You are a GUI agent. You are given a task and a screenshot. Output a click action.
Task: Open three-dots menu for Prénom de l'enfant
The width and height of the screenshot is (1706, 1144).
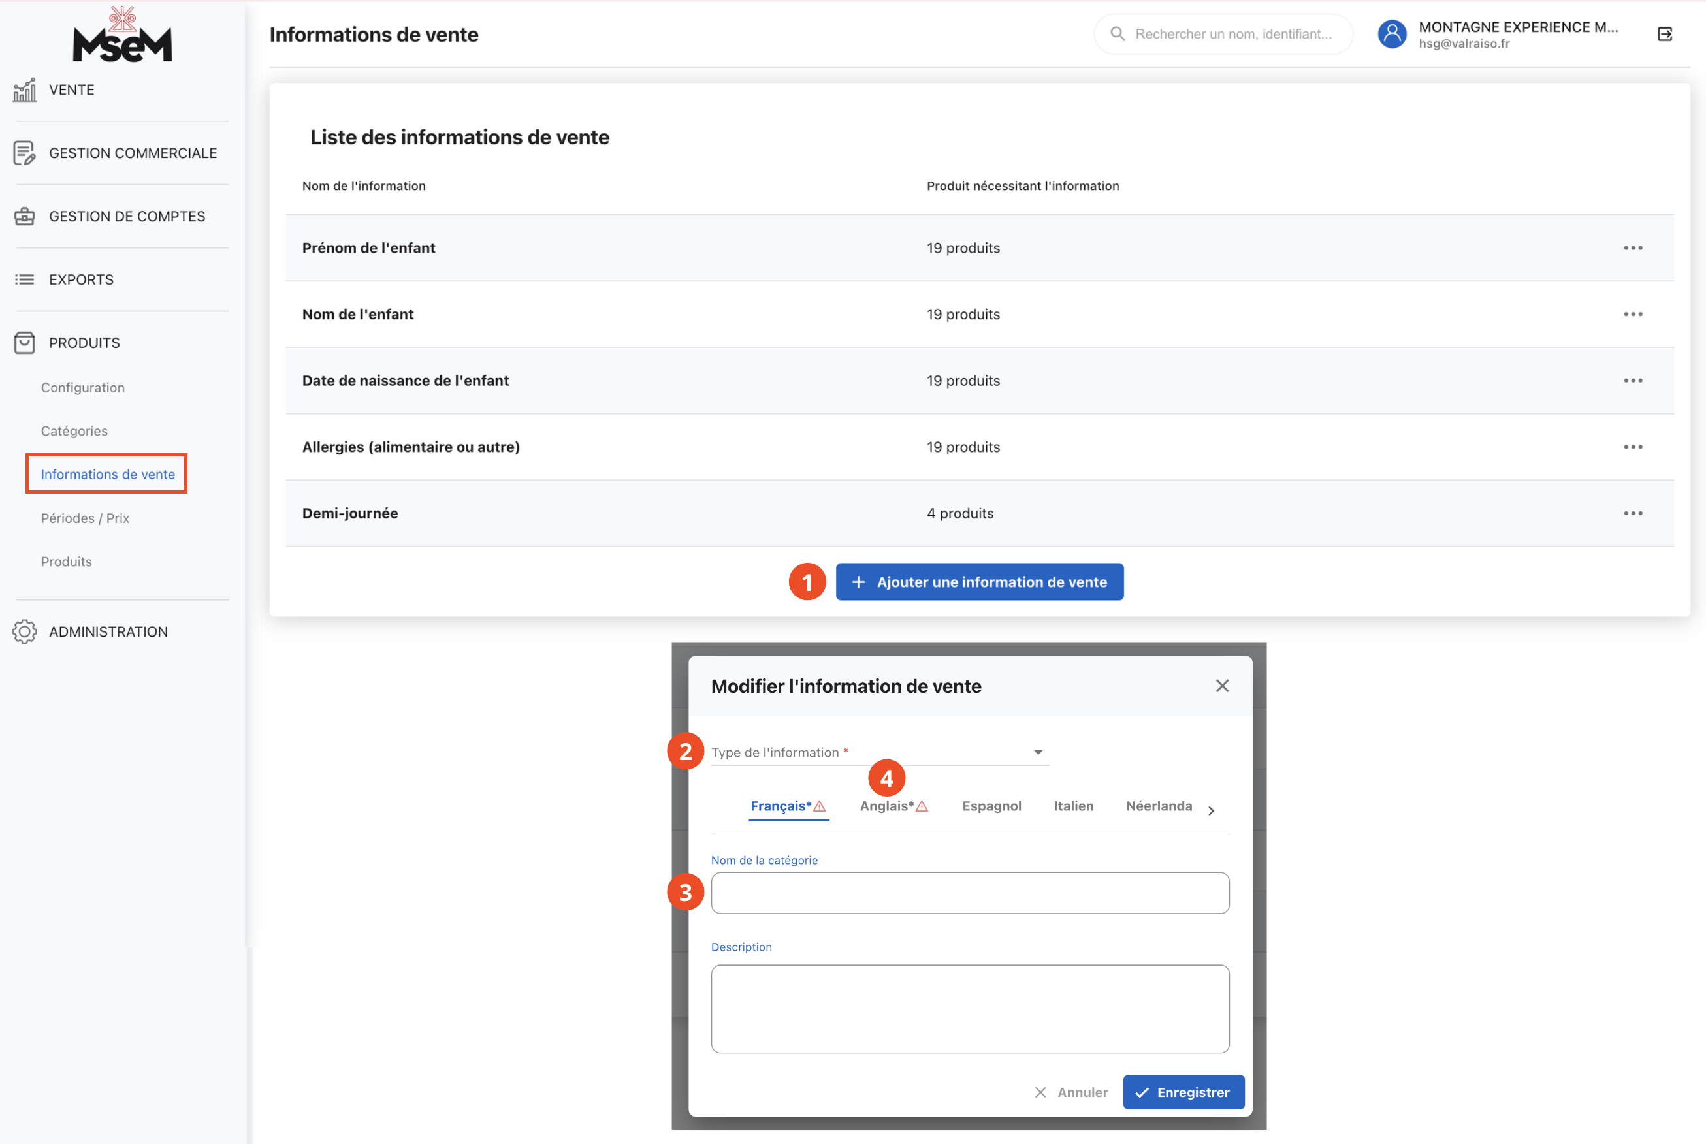(1632, 248)
